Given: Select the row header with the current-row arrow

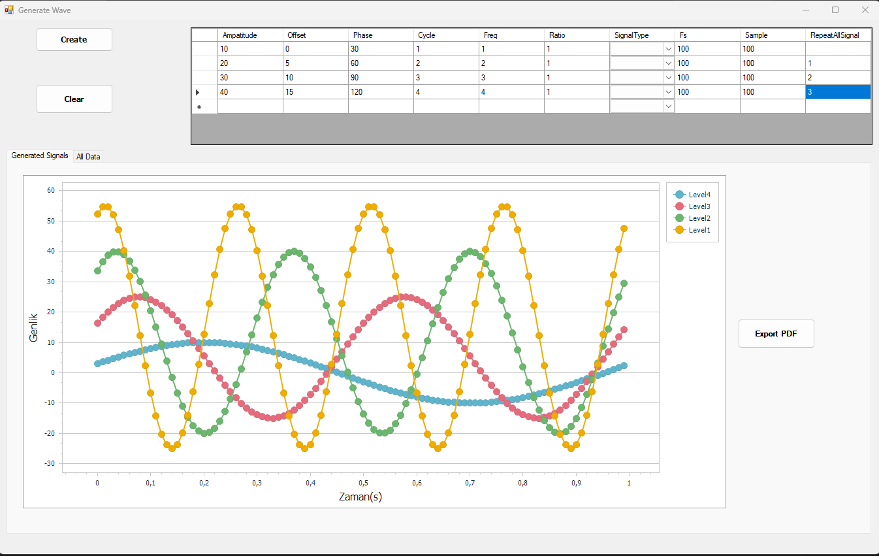Looking at the screenshot, I should (204, 92).
